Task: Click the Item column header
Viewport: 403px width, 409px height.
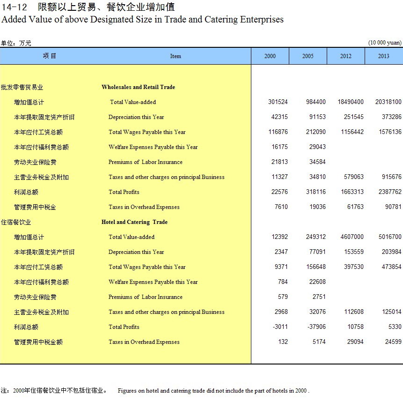Action: 176,56
